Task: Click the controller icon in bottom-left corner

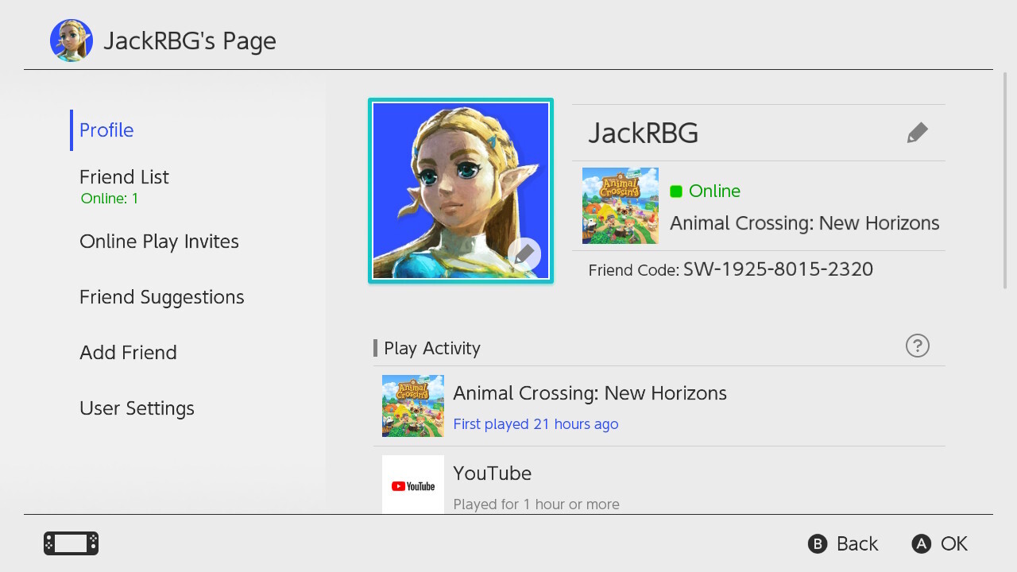Action: pyautogui.click(x=71, y=543)
